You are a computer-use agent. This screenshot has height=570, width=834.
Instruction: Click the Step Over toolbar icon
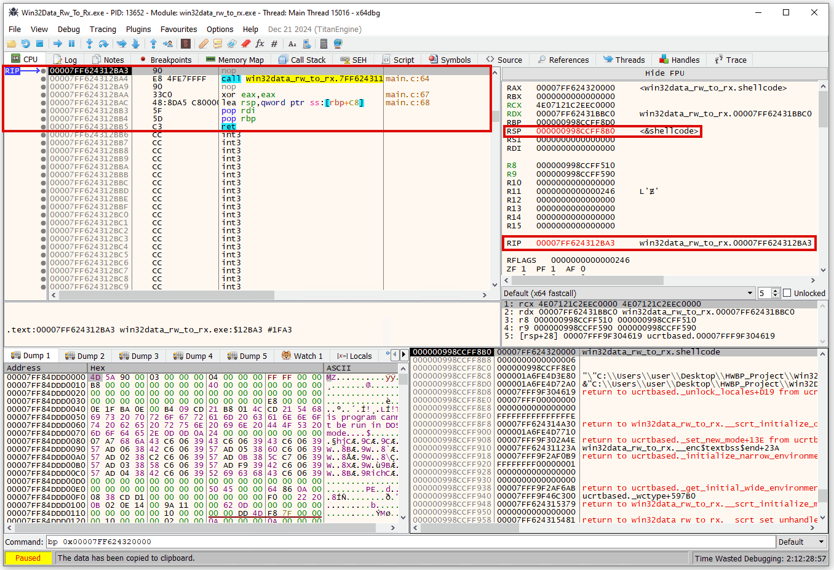tap(103, 44)
